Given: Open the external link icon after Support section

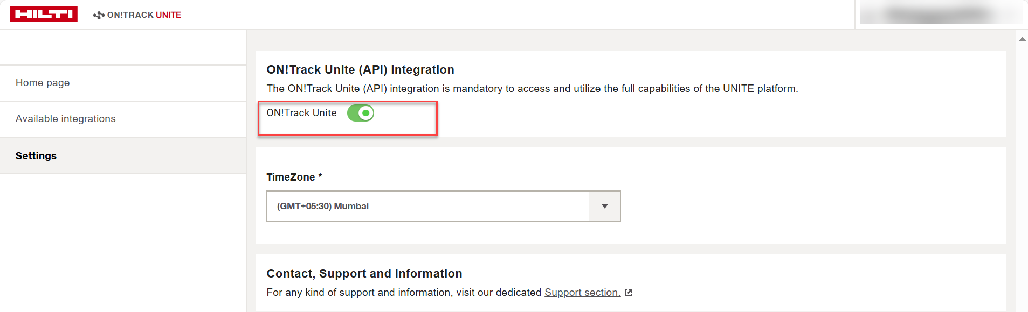Looking at the screenshot, I should point(628,293).
